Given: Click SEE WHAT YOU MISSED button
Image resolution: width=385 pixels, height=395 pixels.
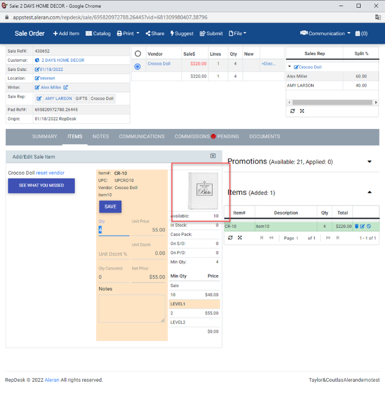Looking at the screenshot, I should pyautogui.click(x=41, y=186).
